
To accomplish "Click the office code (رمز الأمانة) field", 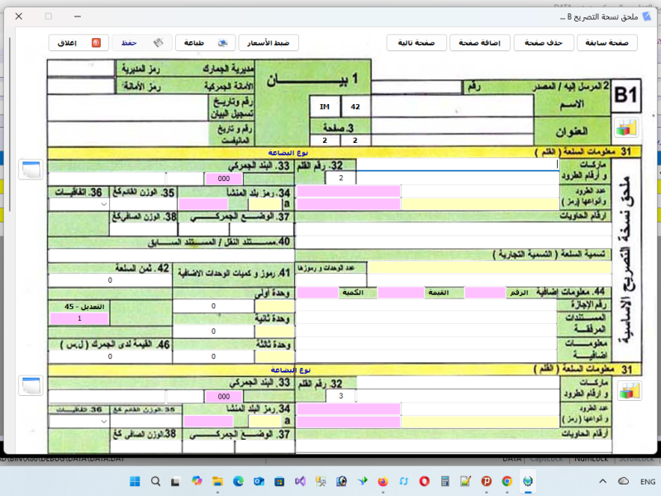I will point(81,86).
